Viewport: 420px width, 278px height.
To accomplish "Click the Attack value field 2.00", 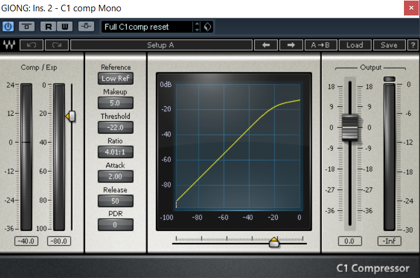I will pyautogui.click(x=115, y=176).
